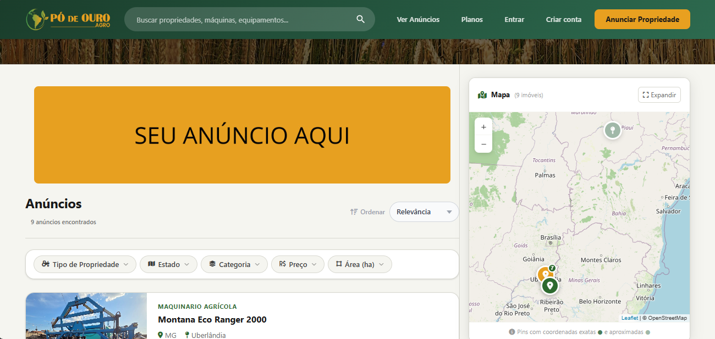The image size is (715, 339).
Task: Click the Pó de Ouro Agro logo
Action: coord(69,19)
